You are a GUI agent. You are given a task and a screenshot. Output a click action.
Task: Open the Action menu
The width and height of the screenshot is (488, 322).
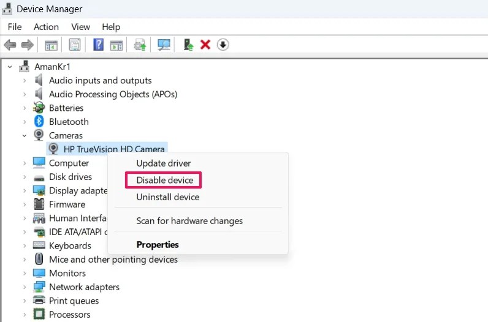click(46, 27)
